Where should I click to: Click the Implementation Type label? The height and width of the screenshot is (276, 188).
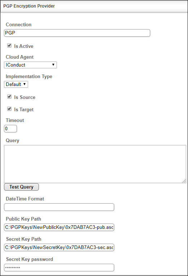29,76
